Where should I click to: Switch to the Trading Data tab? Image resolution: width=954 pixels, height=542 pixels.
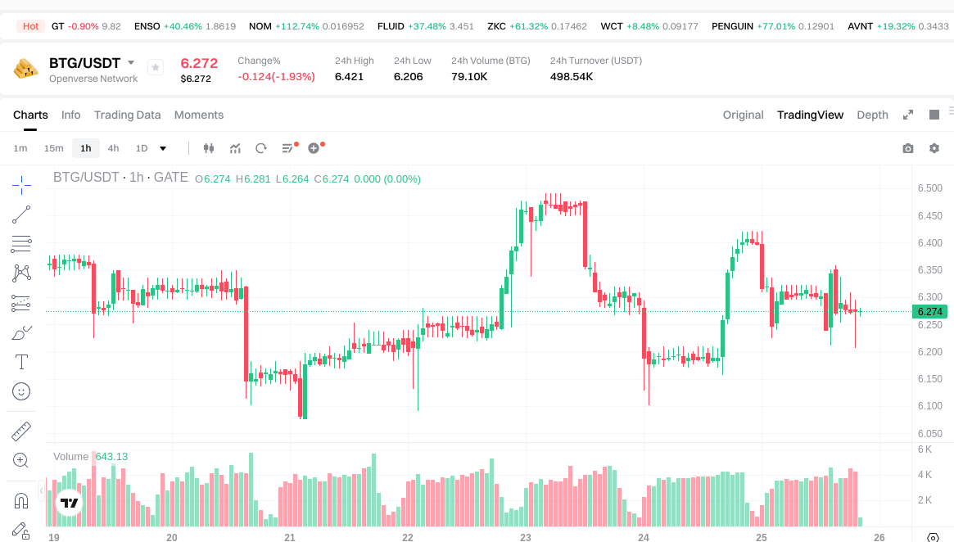point(127,115)
